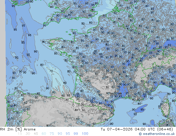The height and width of the screenshot is (136, 176).
Task: Select the legend value 60
Action: pos(44,134)
